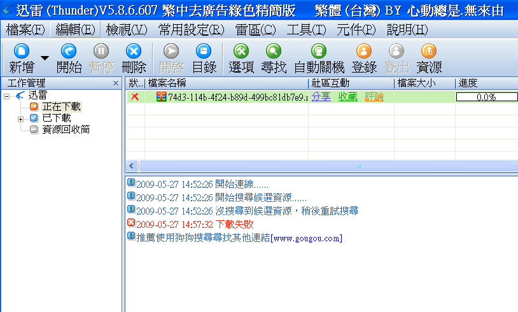The image size is (518, 312).
Task: Click the red 下載失敗 log entry
Action: (x=195, y=224)
